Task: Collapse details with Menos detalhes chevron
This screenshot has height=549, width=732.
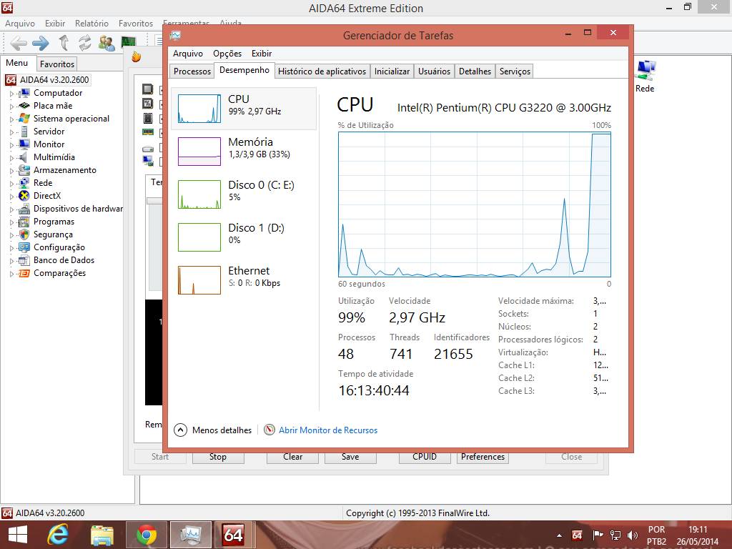Action: [x=181, y=430]
